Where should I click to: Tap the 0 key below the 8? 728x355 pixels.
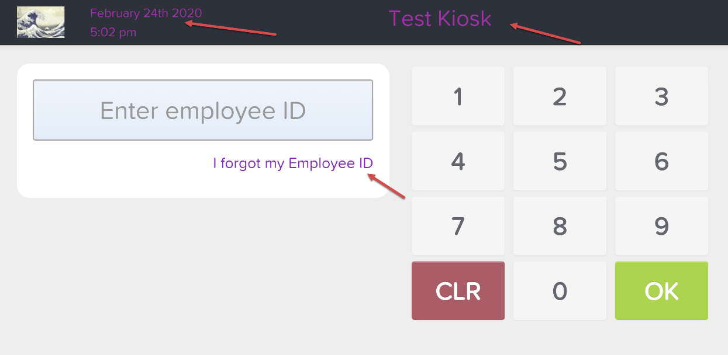560,291
